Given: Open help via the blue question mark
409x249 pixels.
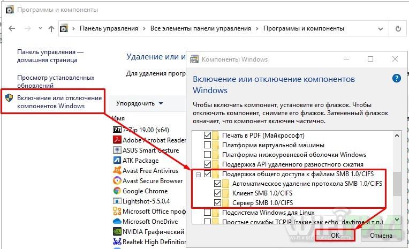Looking at the screenshot, I should 397,78.
